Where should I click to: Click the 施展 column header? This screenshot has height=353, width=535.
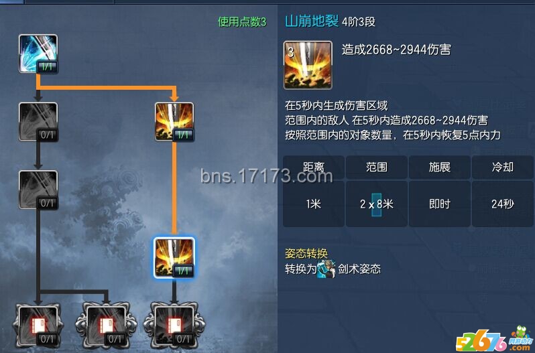click(x=440, y=167)
